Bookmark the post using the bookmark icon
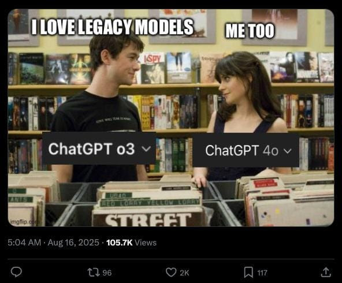342x283 pixels. click(x=248, y=273)
